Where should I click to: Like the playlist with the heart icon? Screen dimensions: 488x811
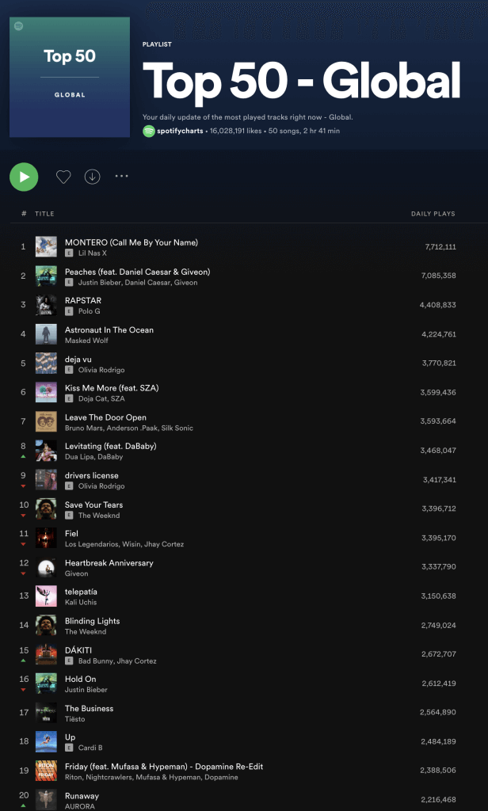63,177
